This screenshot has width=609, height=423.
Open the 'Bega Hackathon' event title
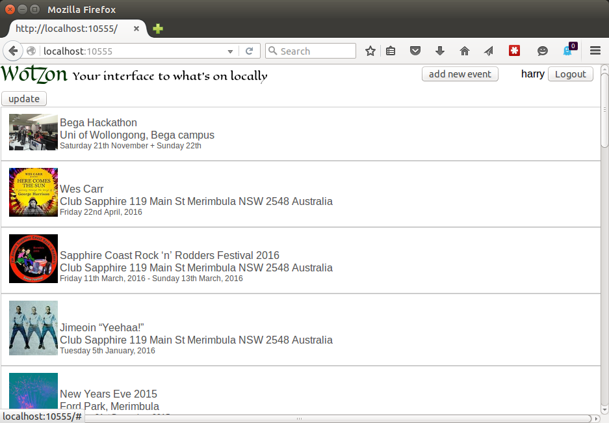pos(98,122)
